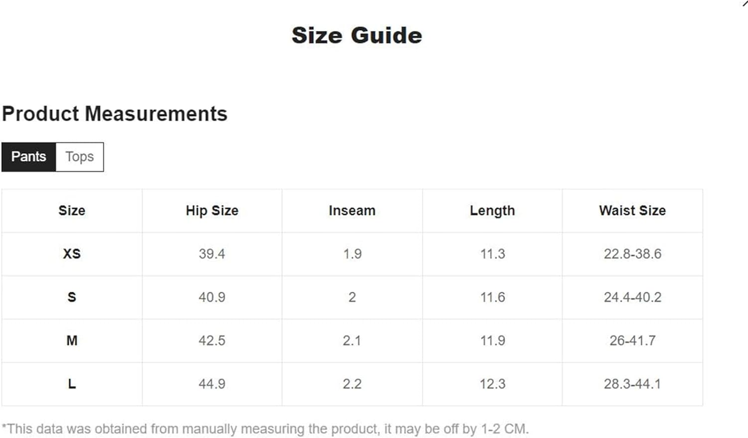Image resolution: width=748 pixels, height=438 pixels.
Task: Select the M size row label
Action: point(72,341)
